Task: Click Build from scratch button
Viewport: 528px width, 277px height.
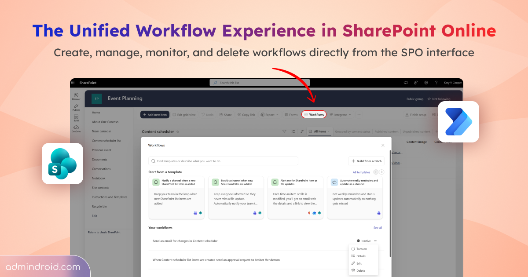Action: coord(367,161)
